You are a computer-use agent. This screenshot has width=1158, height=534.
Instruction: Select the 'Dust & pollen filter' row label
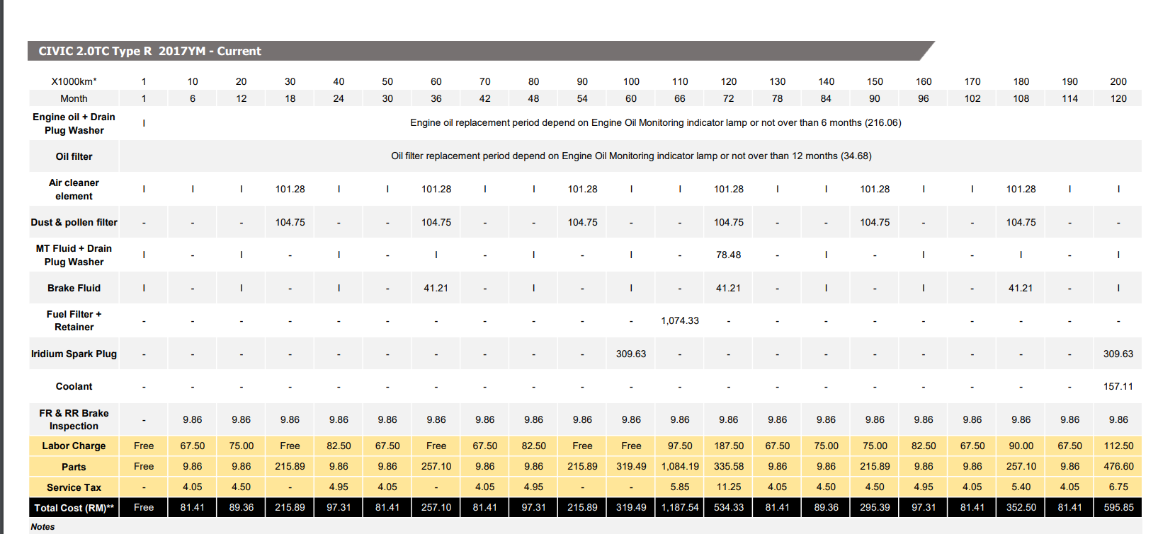[74, 222]
